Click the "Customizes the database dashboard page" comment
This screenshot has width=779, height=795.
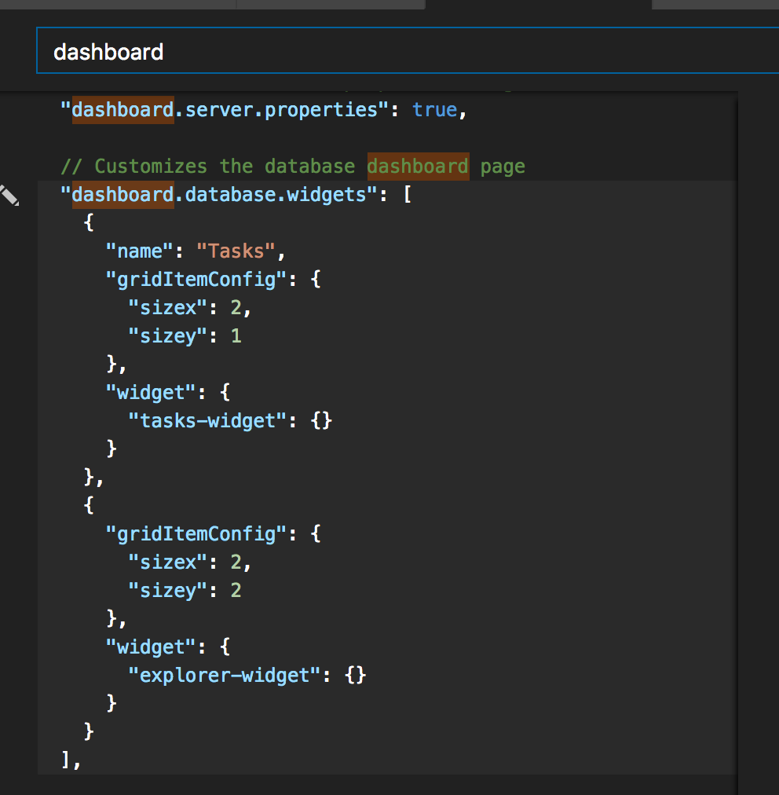coord(293,167)
